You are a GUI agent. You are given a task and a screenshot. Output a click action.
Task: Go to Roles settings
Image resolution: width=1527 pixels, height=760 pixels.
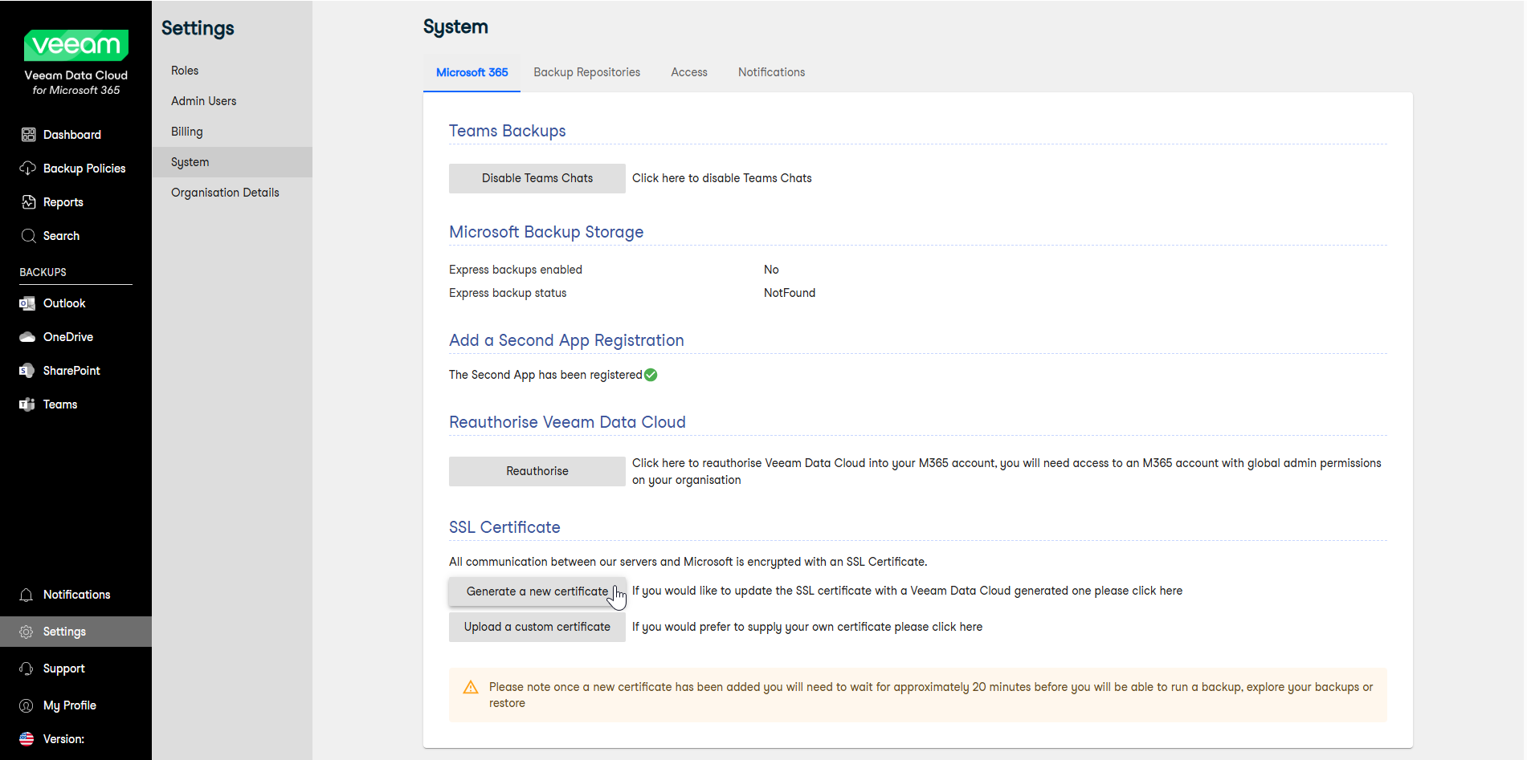click(x=232, y=71)
